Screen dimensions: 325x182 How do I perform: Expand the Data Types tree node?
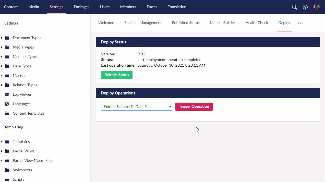2,66
